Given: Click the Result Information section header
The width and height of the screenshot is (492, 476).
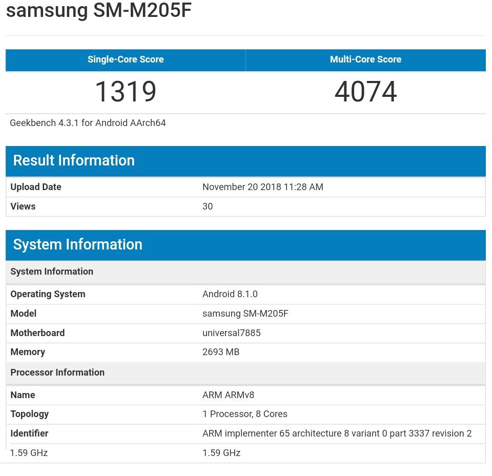Looking at the screenshot, I should click(73, 160).
